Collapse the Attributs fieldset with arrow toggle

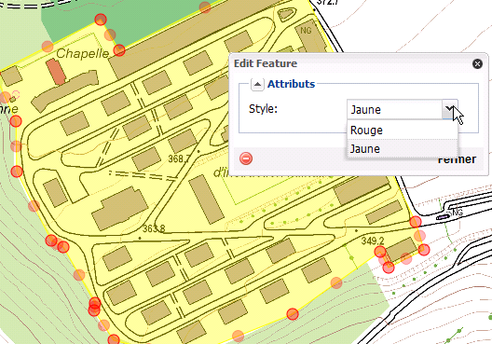(257, 84)
